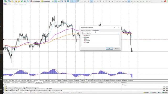The image size is (168, 94).
Task: Select the text tool icon
Action: click(103, 1)
